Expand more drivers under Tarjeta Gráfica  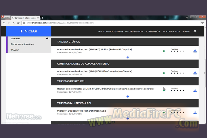[x=128, y=57]
